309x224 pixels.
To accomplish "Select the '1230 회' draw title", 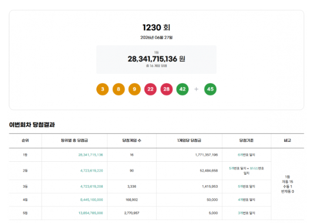I will click(x=156, y=28).
